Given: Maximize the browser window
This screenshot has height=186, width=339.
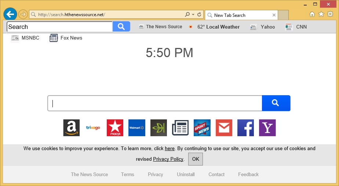Looking at the screenshot, I should 315,4.
